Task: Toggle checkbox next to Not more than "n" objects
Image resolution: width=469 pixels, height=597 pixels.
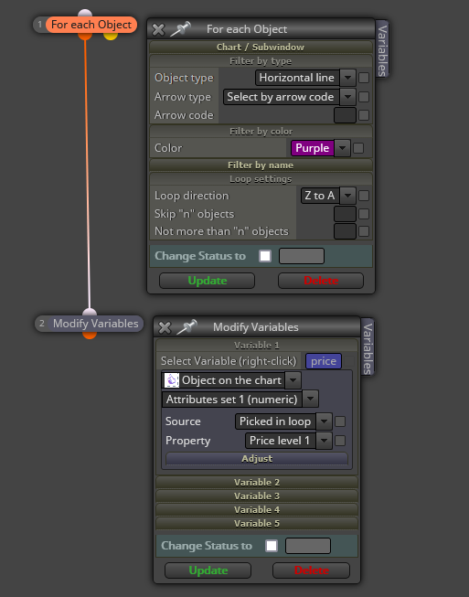Action: [364, 231]
